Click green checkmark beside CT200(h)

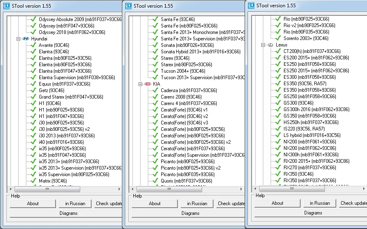(x=278, y=51)
